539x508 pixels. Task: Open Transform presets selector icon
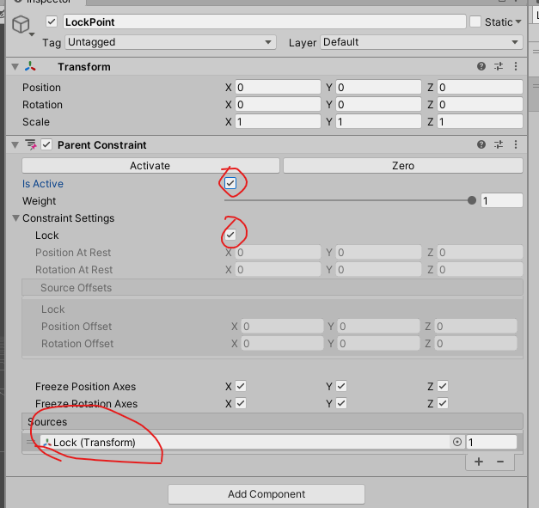click(x=499, y=66)
